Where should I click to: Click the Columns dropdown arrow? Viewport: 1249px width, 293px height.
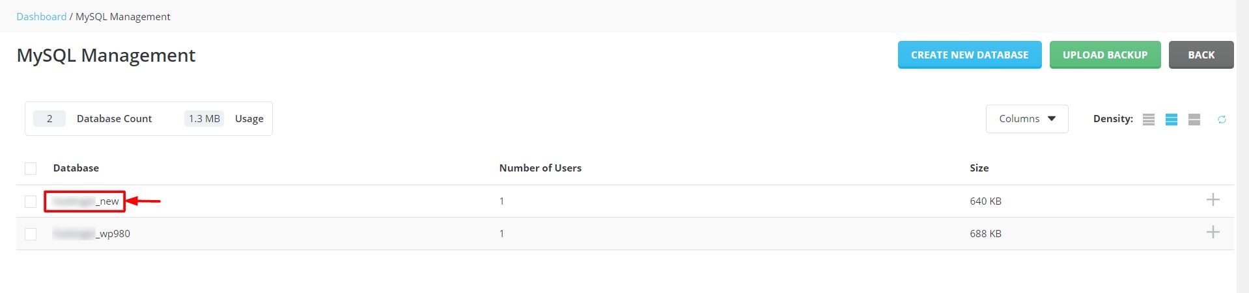point(1052,119)
